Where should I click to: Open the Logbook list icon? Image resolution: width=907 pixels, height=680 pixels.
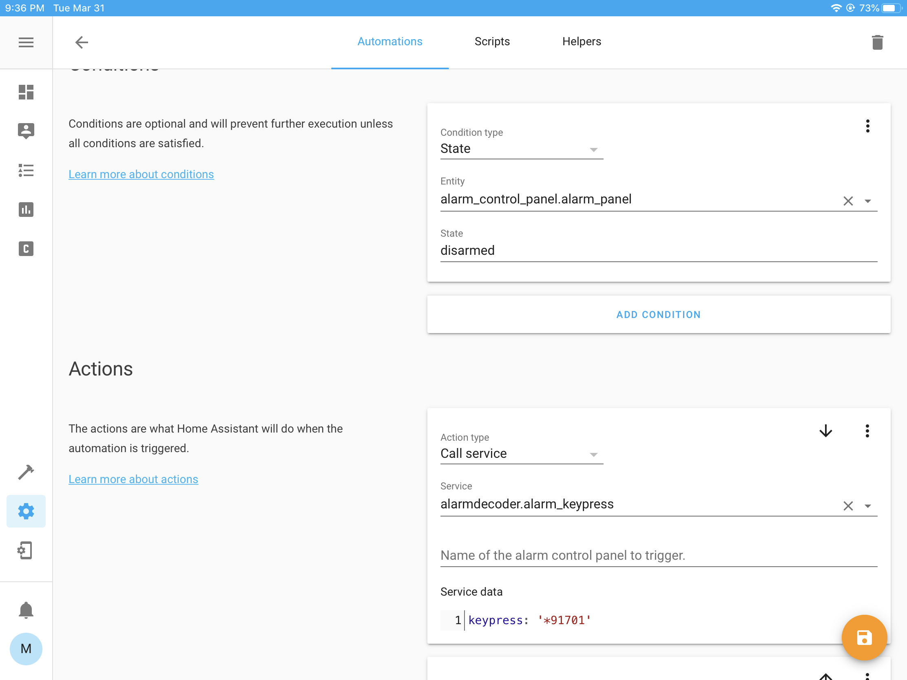click(x=26, y=170)
